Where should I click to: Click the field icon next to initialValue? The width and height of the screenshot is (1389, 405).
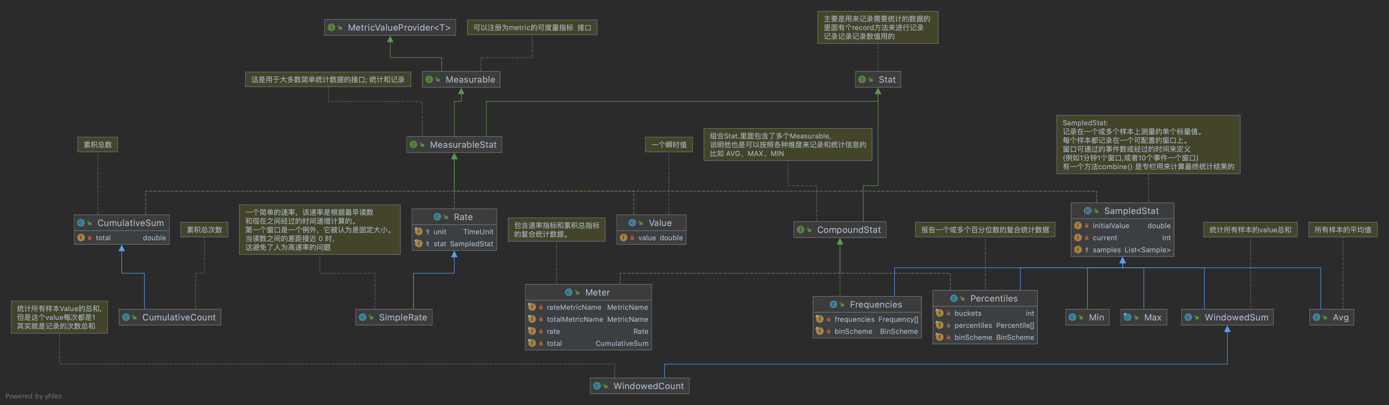(1078, 226)
